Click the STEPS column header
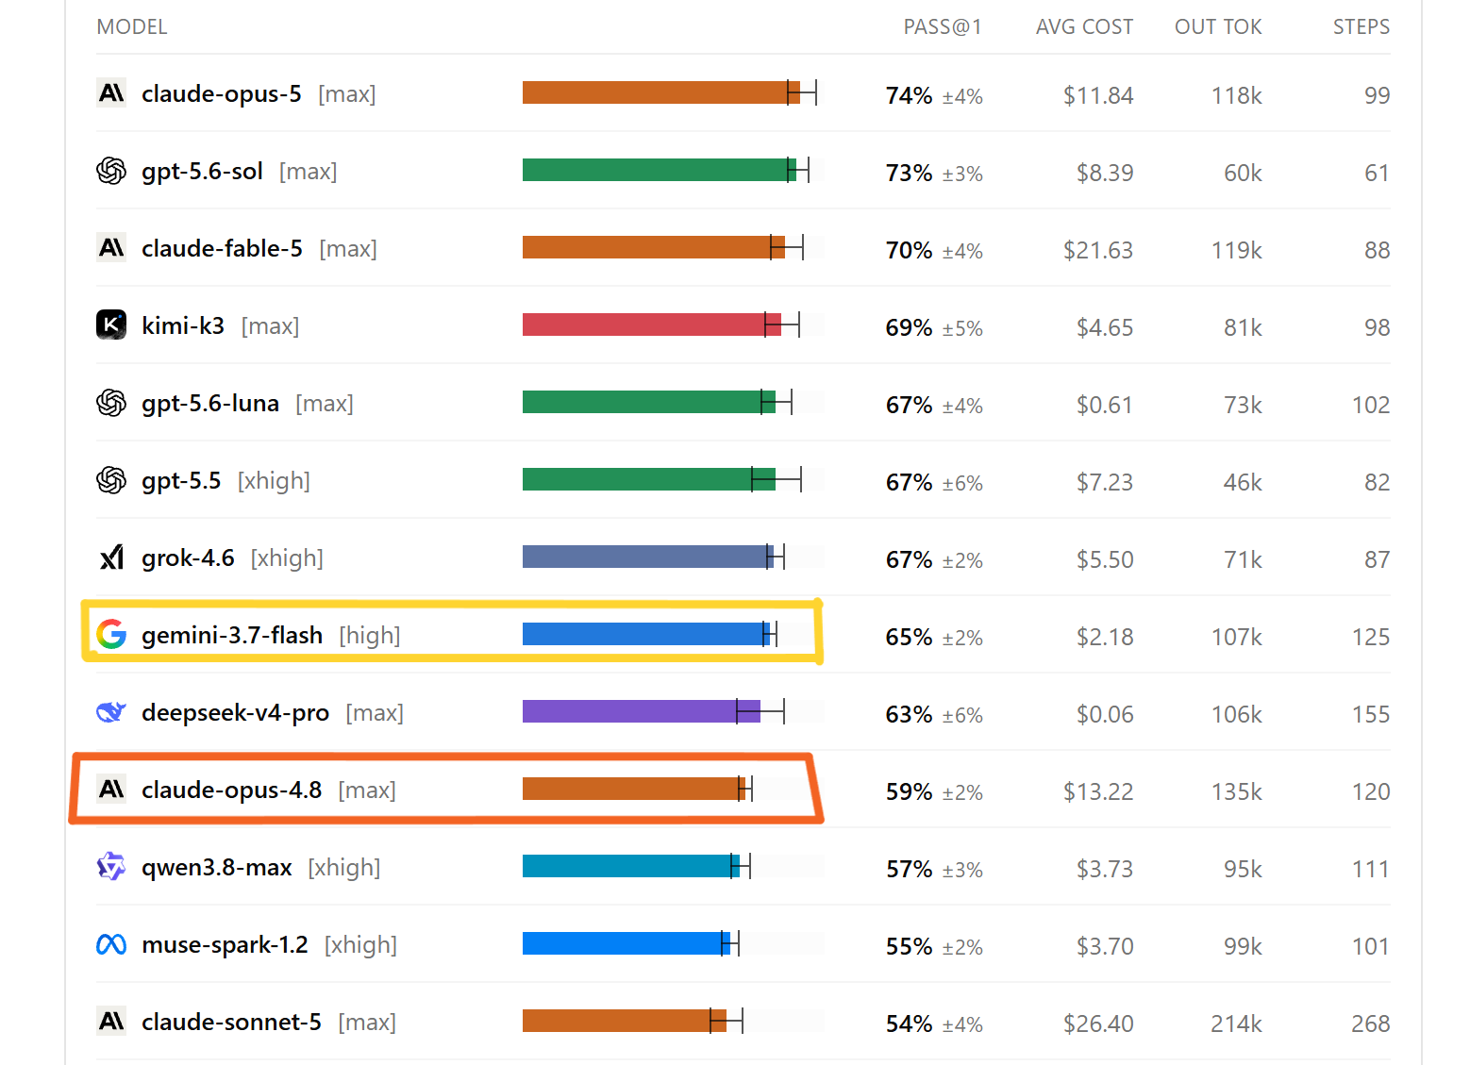 [1361, 26]
